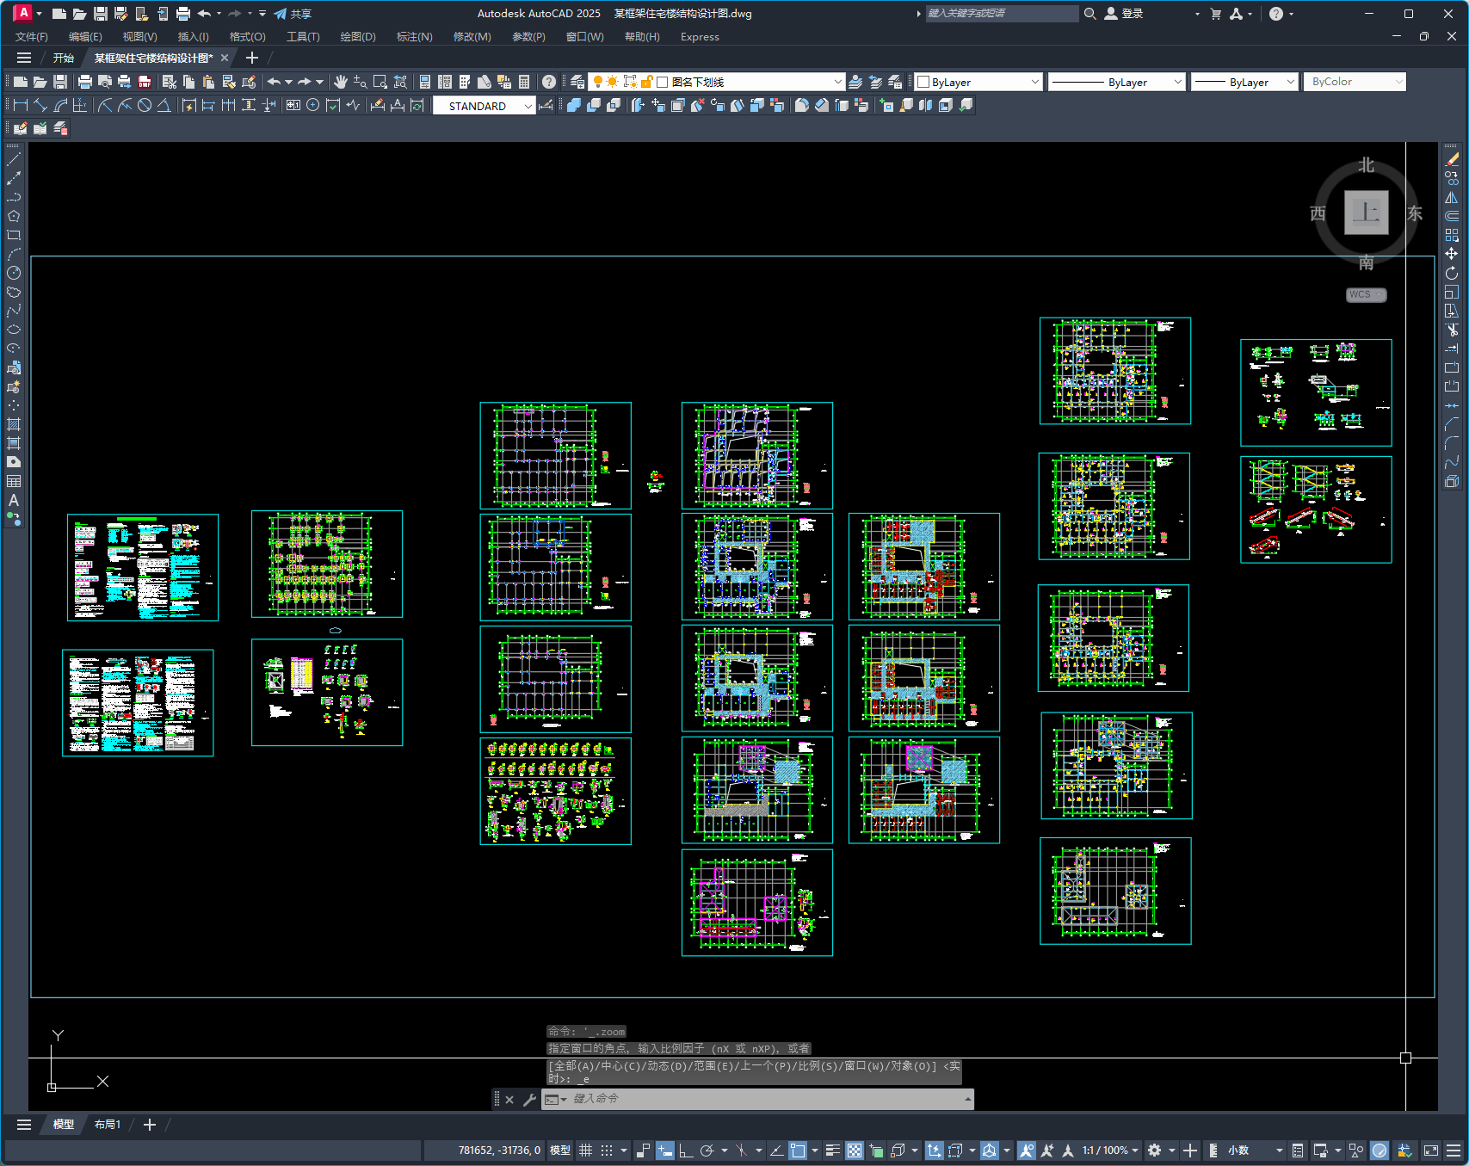Open the ByColor plot style dropdown
The width and height of the screenshot is (1469, 1166).
[1355, 82]
